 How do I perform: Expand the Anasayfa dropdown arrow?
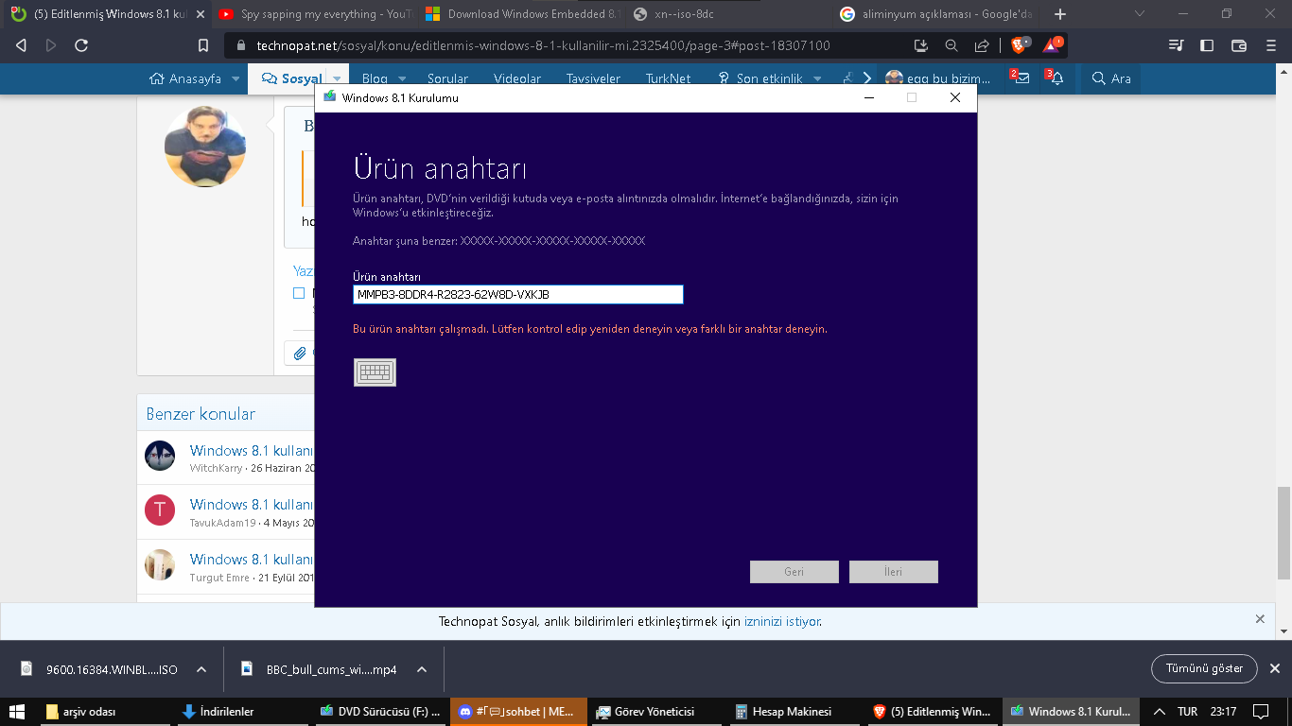[236, 79]
